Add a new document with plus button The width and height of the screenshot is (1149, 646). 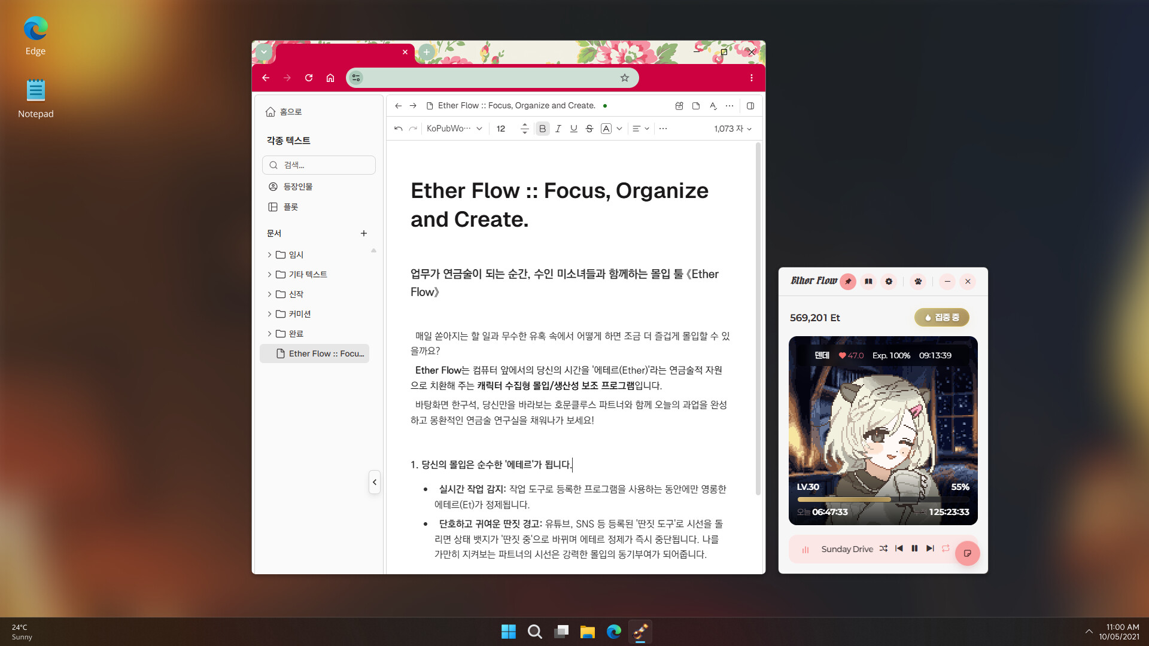(364, 233)
